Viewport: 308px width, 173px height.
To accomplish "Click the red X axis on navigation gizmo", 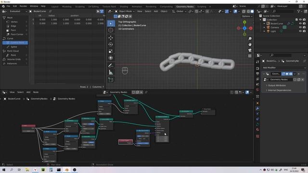I will pyautogui.click(x=251, y=28).
